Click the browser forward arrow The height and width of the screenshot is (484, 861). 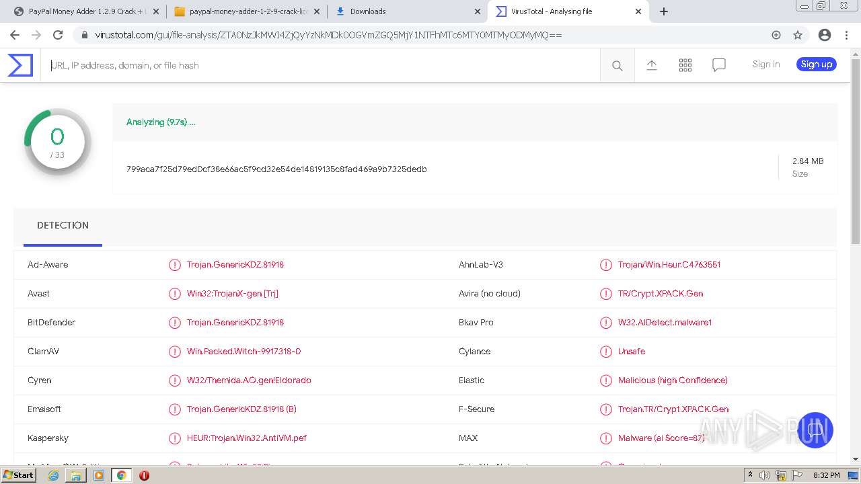(36, 35)
